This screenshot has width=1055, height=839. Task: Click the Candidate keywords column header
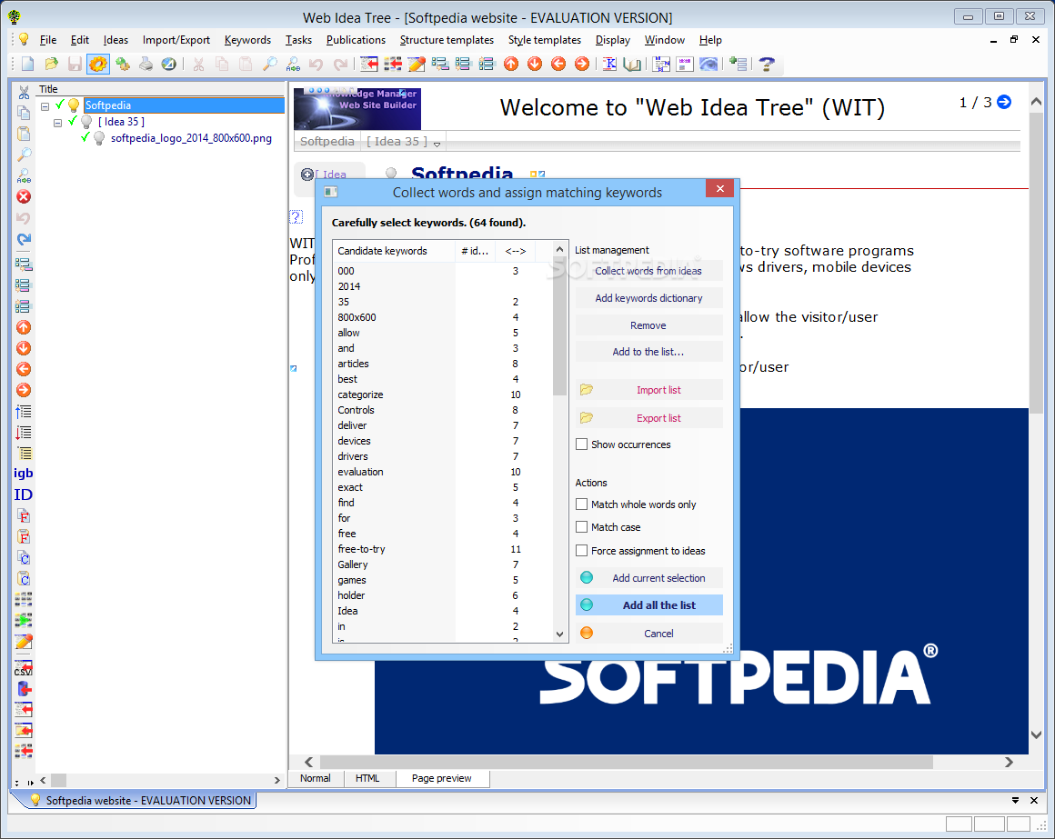394,251
